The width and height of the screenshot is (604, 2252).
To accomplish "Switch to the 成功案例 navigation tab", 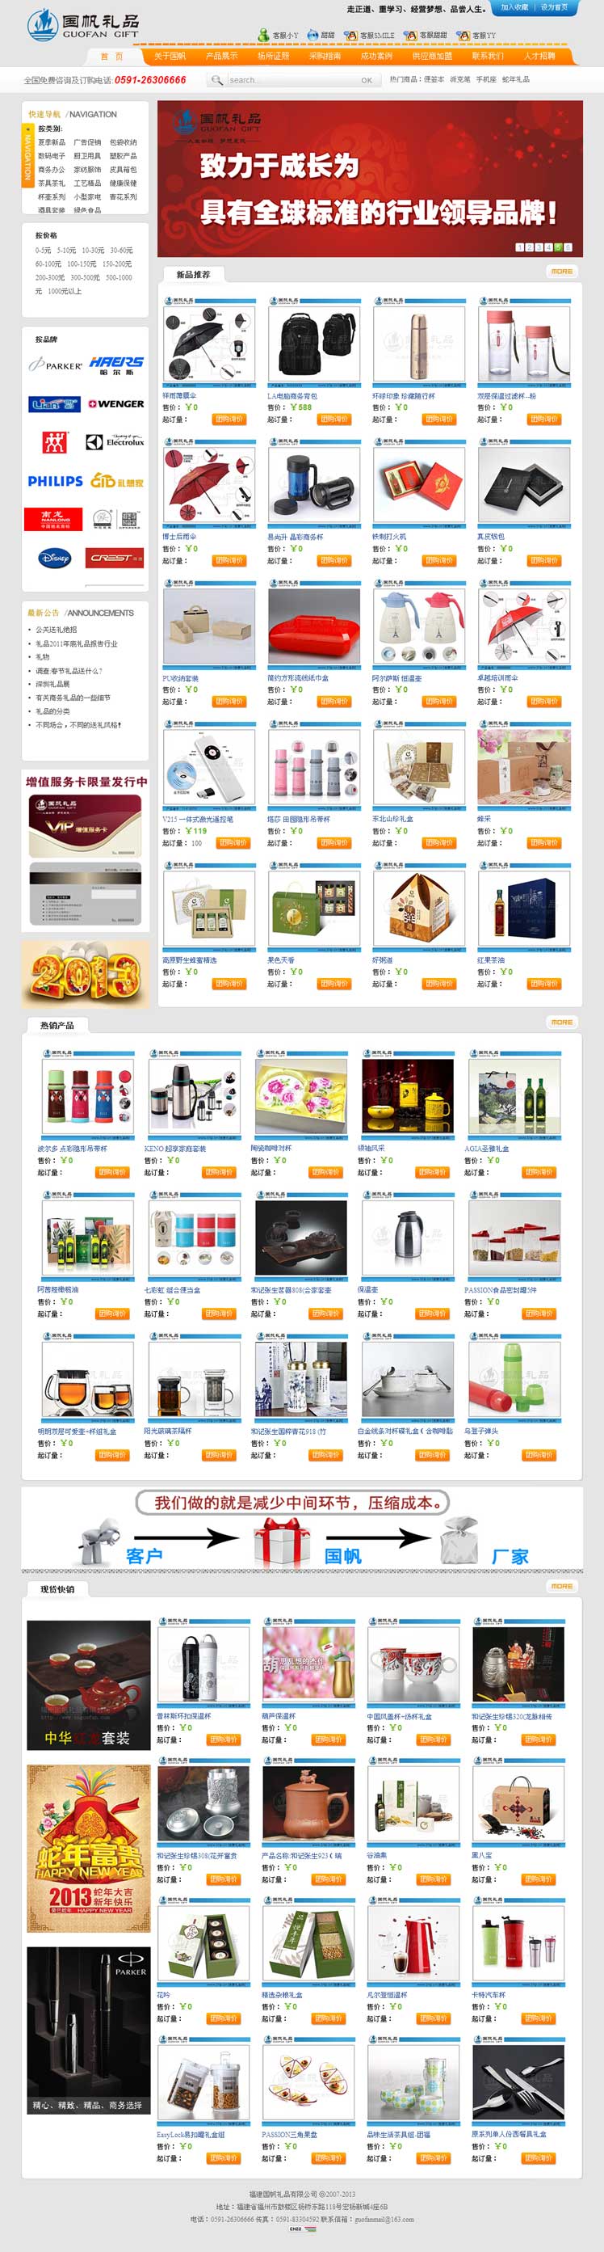I will click(376, 56).
